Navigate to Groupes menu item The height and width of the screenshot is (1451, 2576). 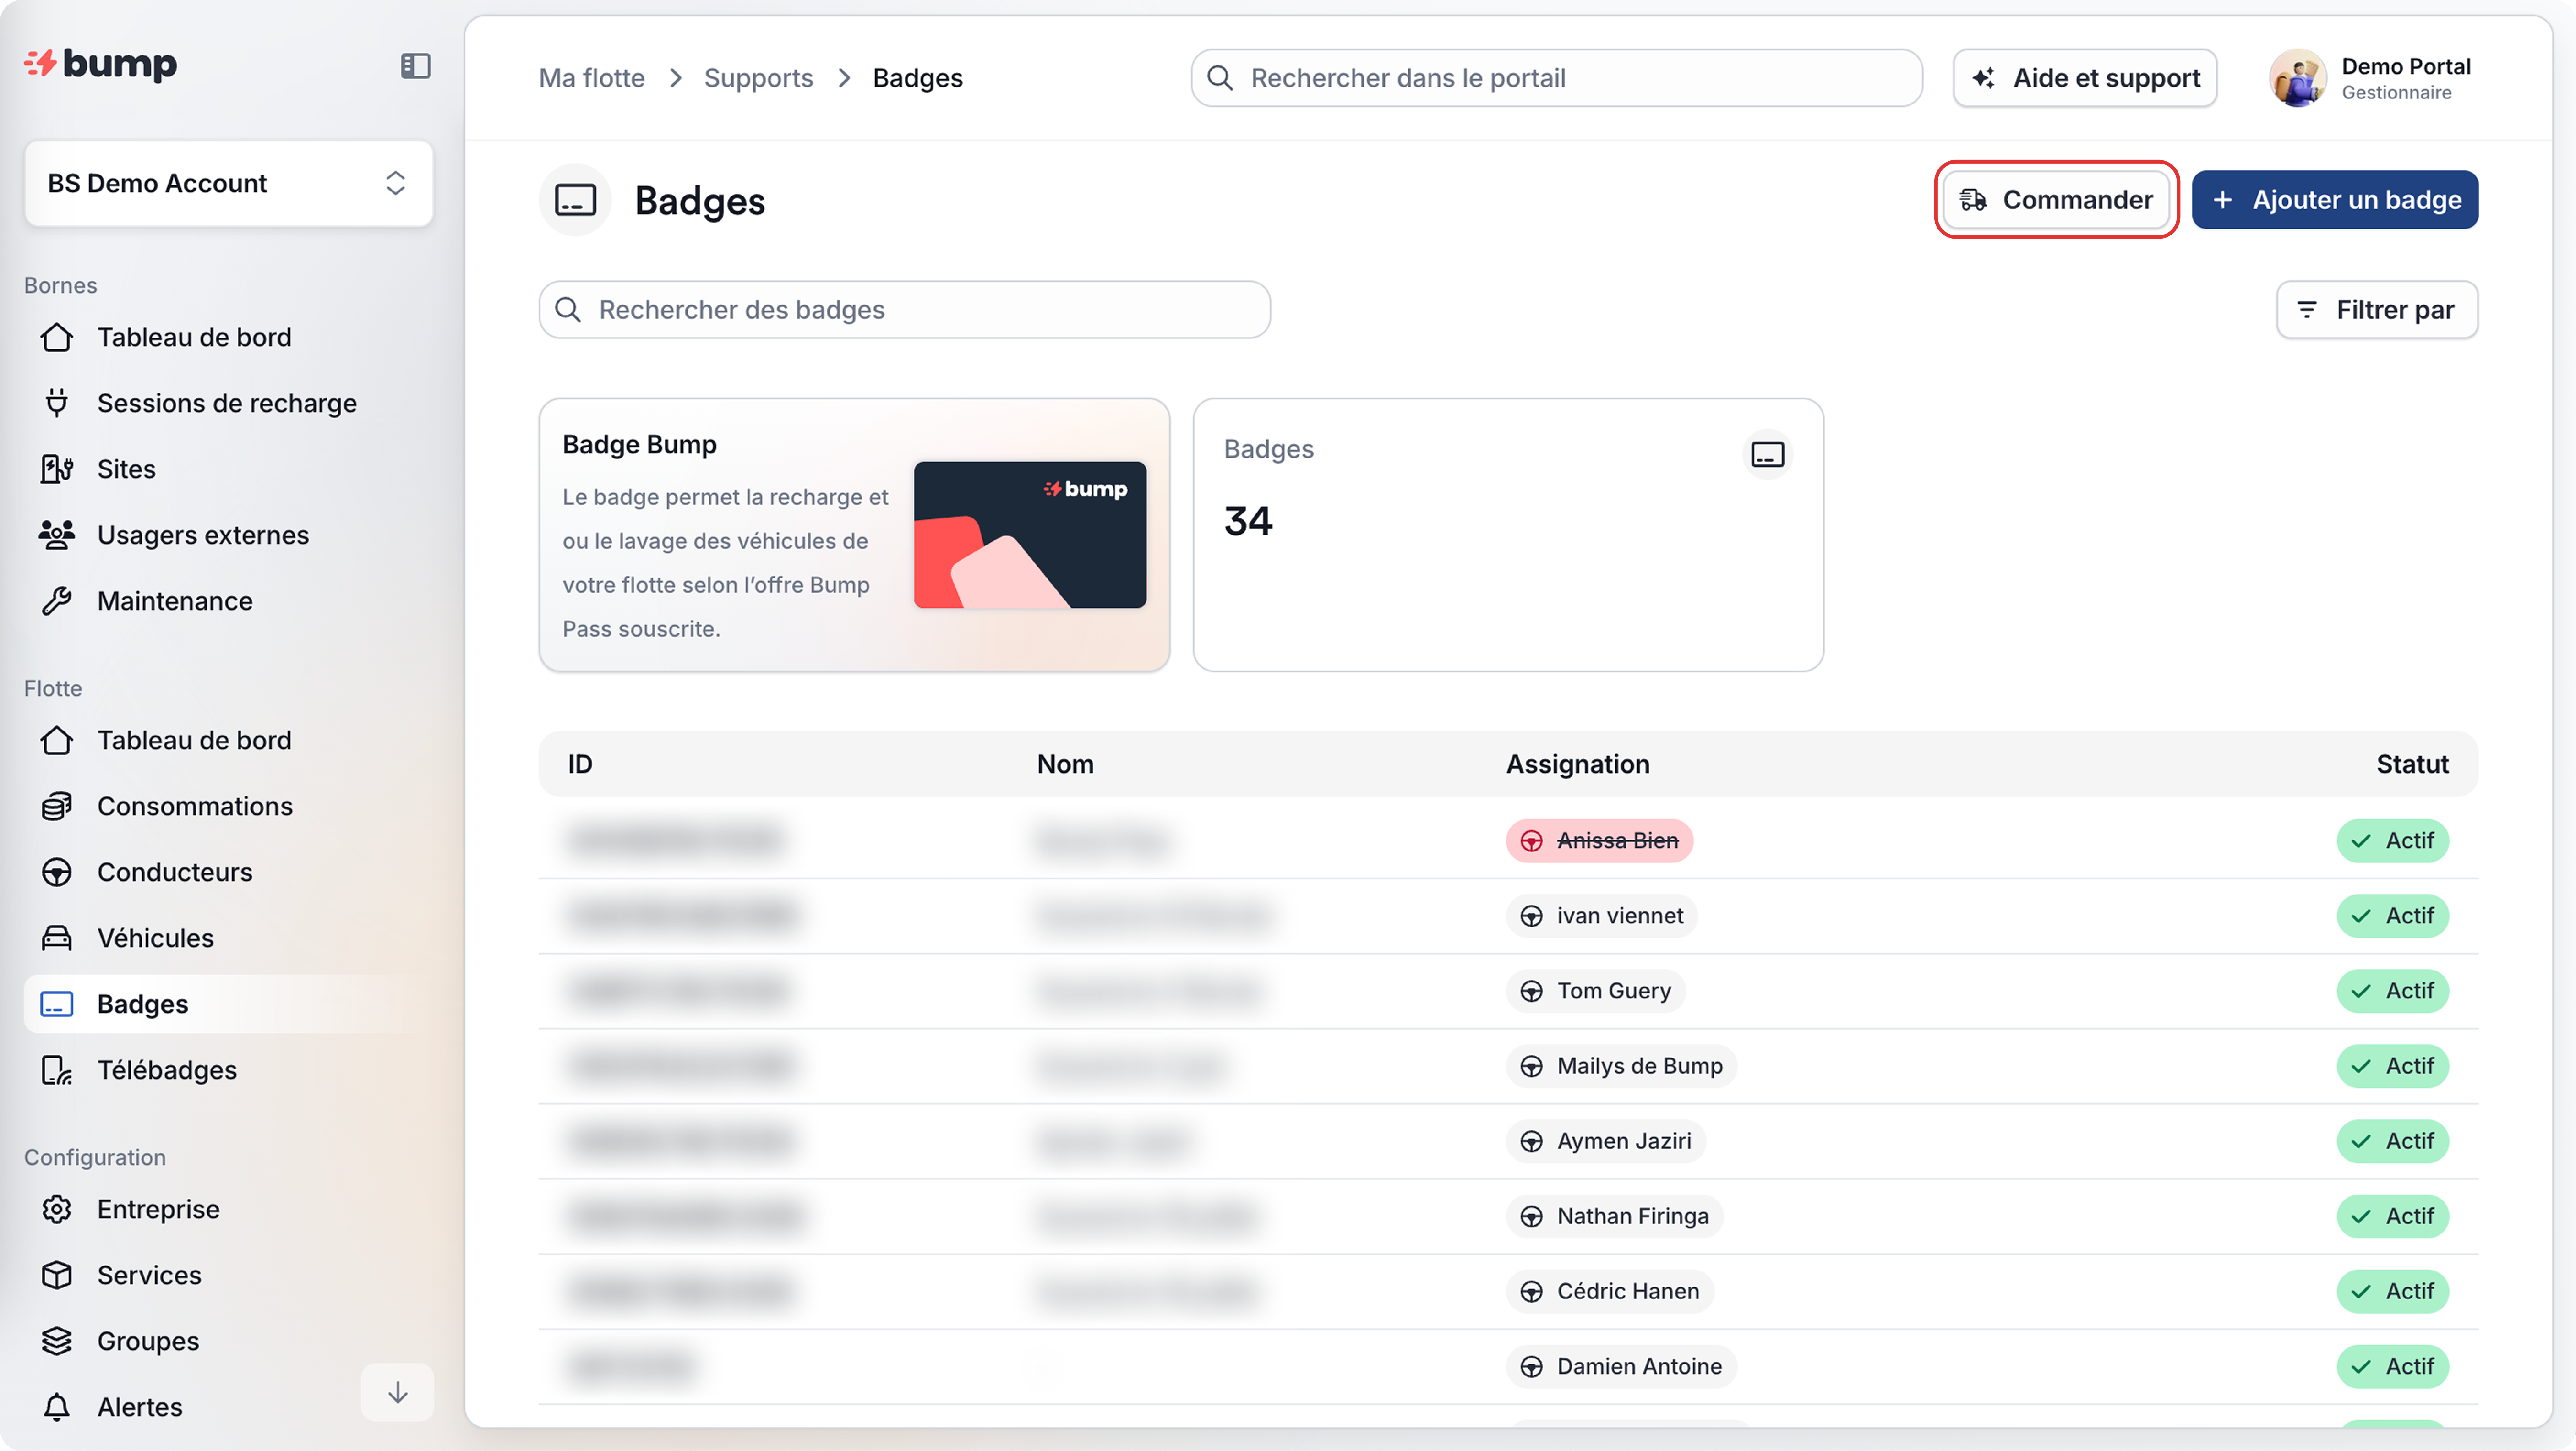(148, 1341)
